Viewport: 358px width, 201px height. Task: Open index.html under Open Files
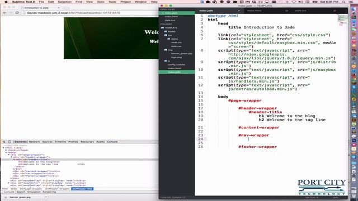click(171, 17)
